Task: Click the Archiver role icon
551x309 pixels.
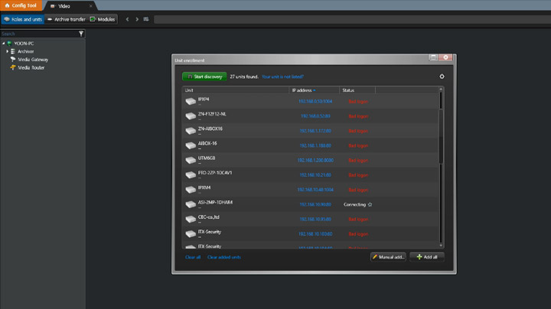Action: point(13,51)
